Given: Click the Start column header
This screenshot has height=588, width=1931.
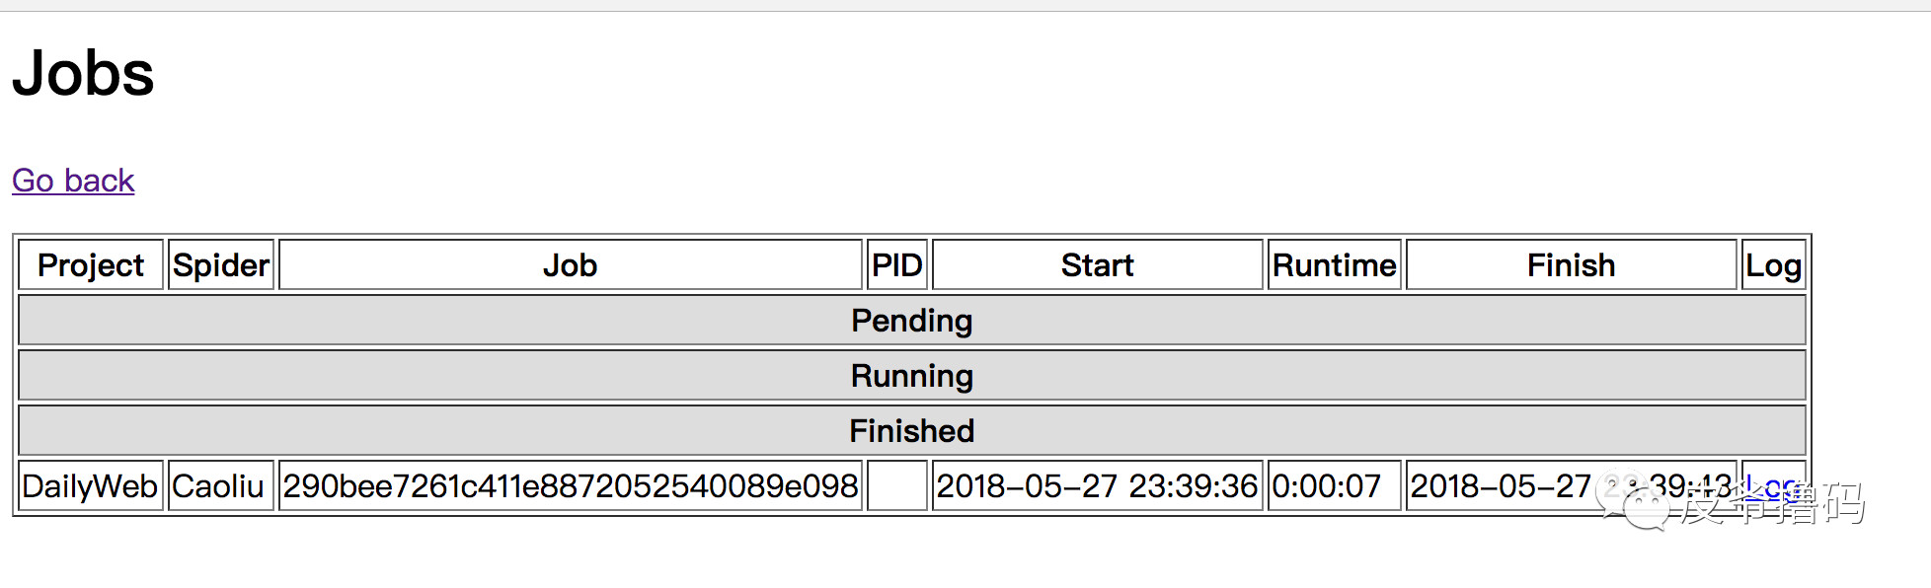Looking at the screenshot, I should click(x=1098, y=264).
